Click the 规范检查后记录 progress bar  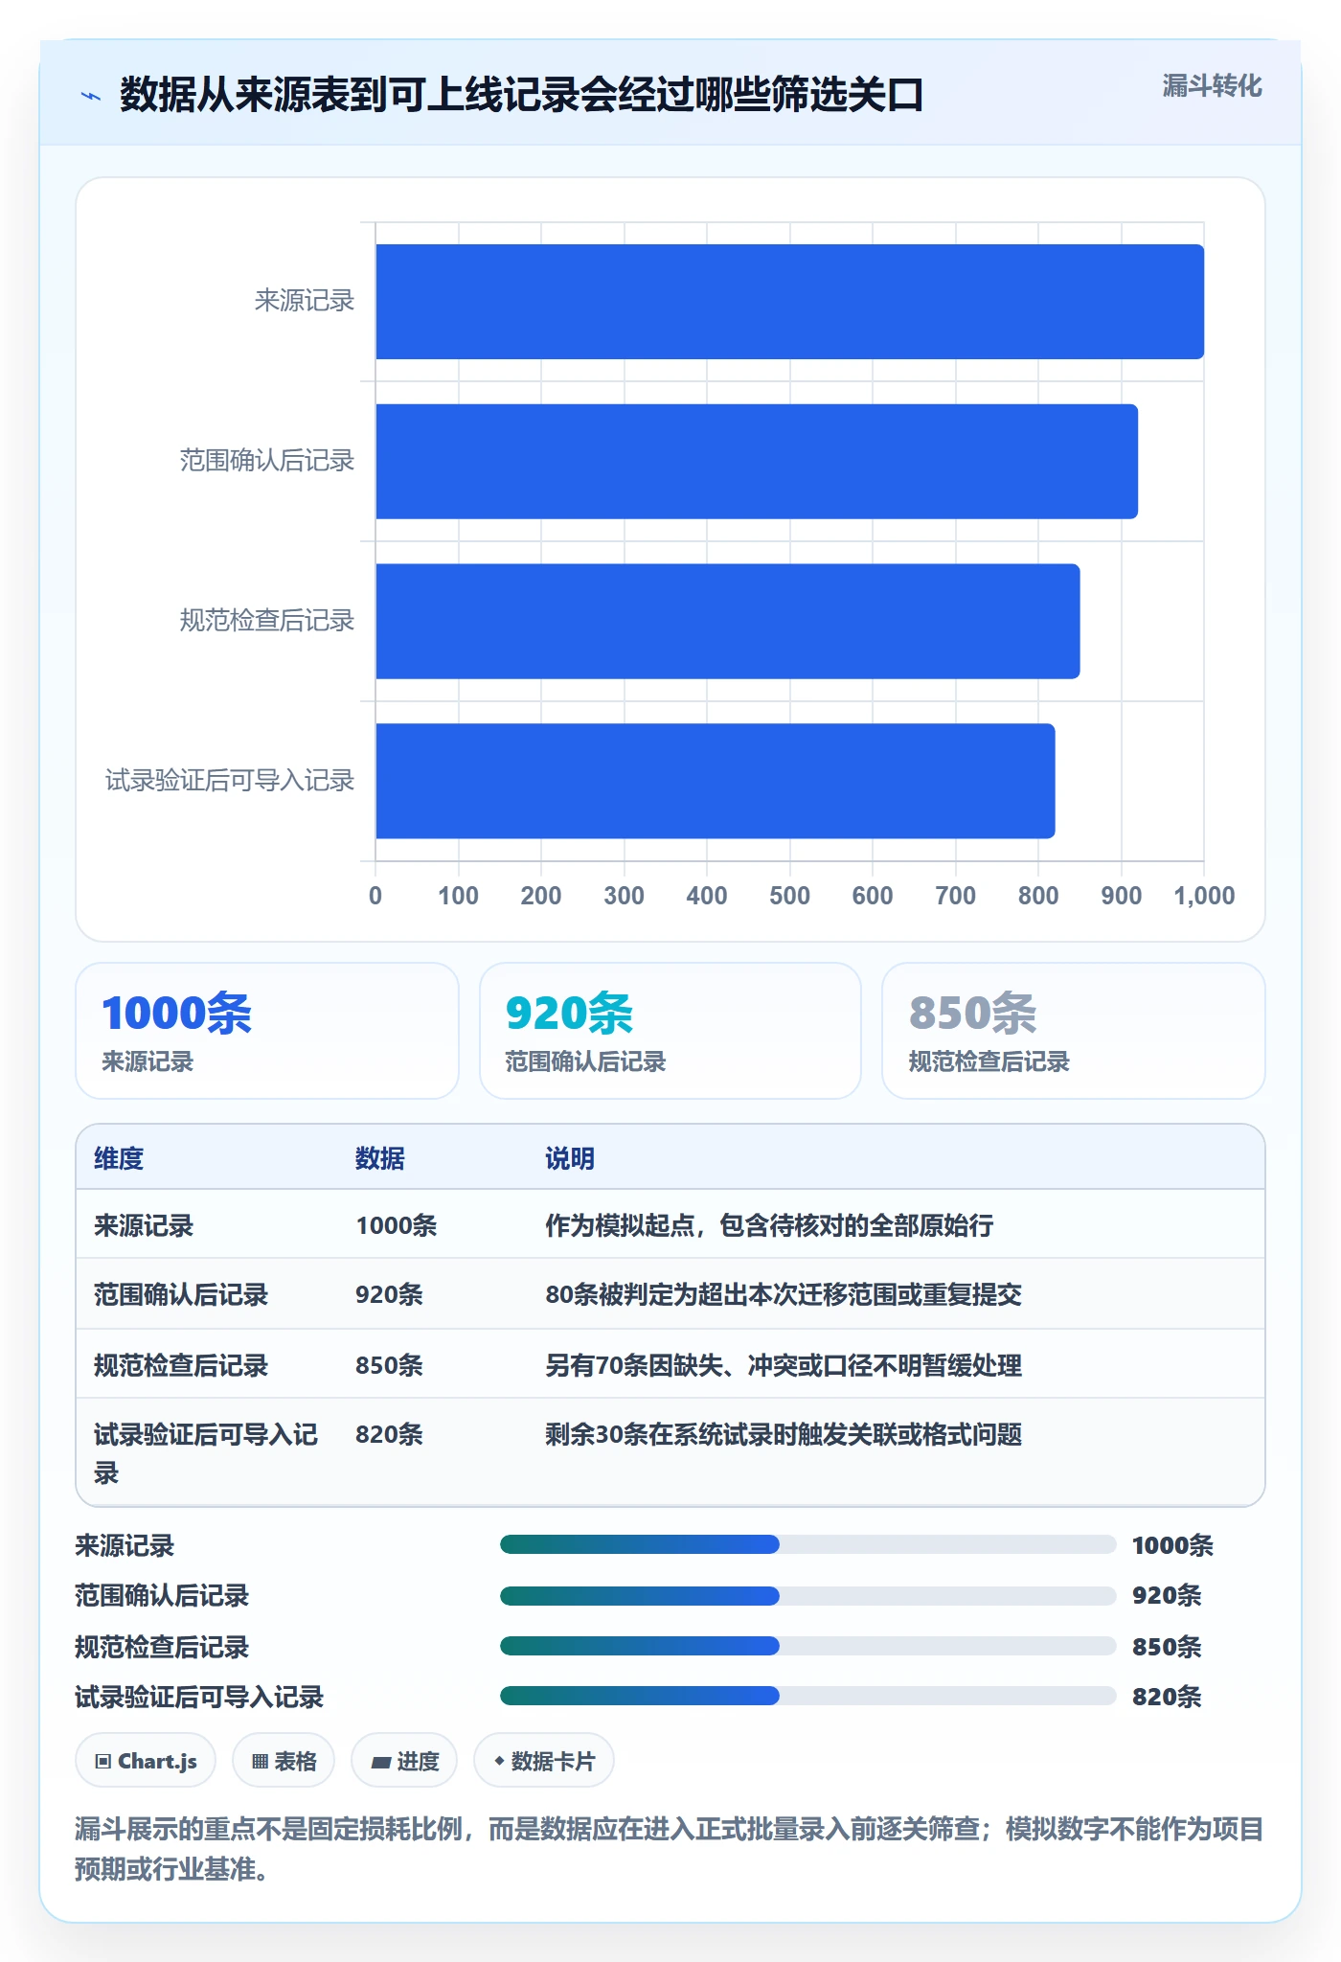coord(808,1646)
